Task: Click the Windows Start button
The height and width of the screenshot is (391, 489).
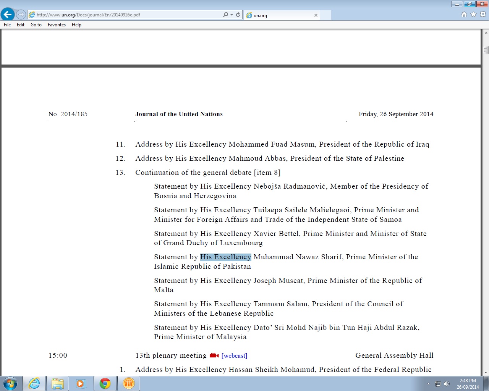Action: pos(10,383)
